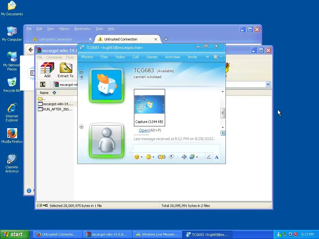Viewport: 319px width, 239px height.
Task: Click the Extract To icon in WinRAR
Action: pyautogui.click(x=65, y=70)
